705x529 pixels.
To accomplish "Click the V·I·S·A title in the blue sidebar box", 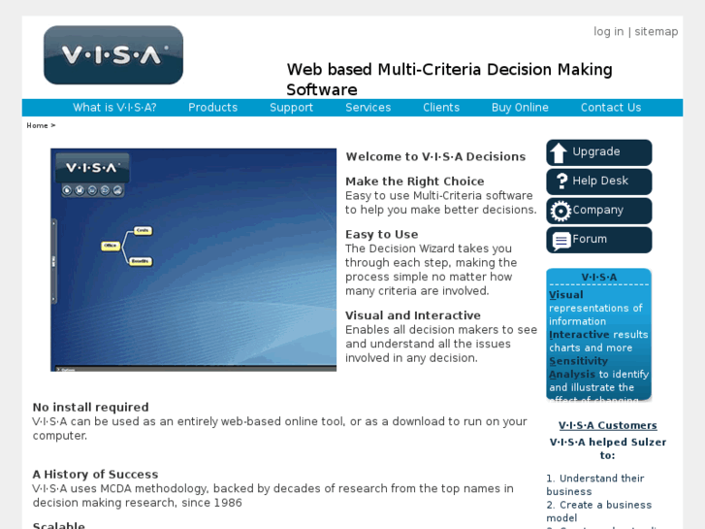I will click(599, 278).
